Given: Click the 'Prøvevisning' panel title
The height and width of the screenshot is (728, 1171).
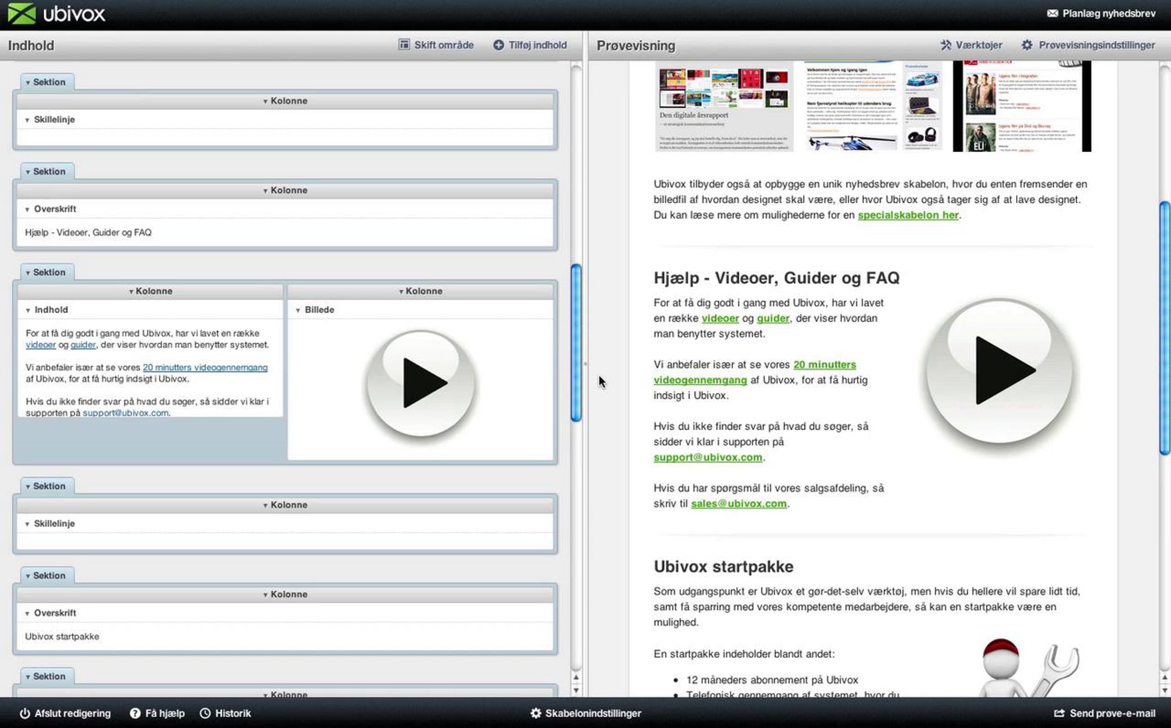Looking at the screenshot, I should coord(636,46).
